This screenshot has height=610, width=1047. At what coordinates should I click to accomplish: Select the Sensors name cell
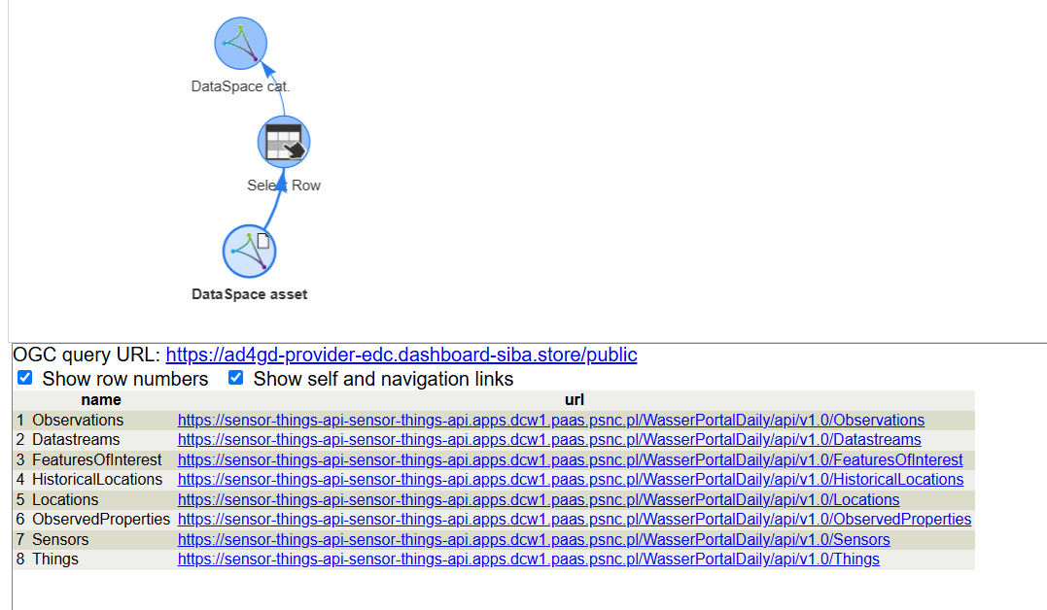pos(60,539)
